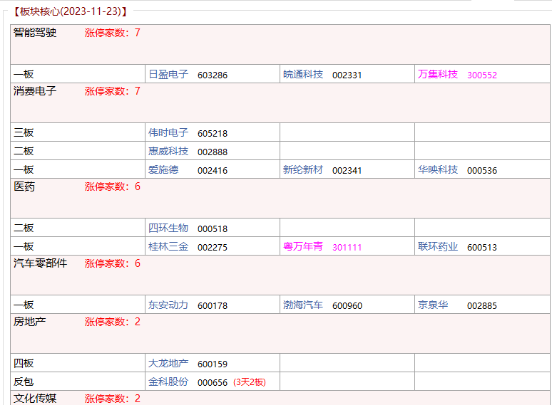The width and height of the screenshot is (552, 405).
Task: Click the 一板 label in 东安动力 row
Action: click(x=24, y=305)
